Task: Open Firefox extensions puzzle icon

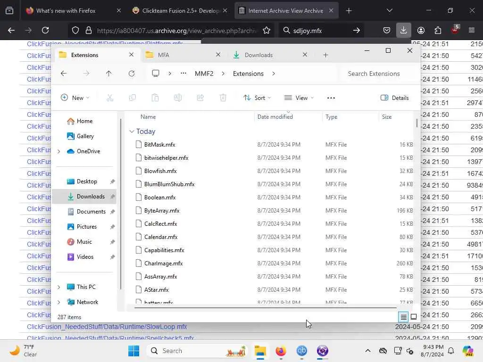Action: (438, 30)
